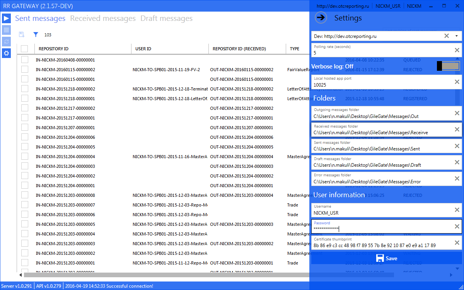Clear the Error messages folder field
This screenshot has height=290, width=464.
457,178
